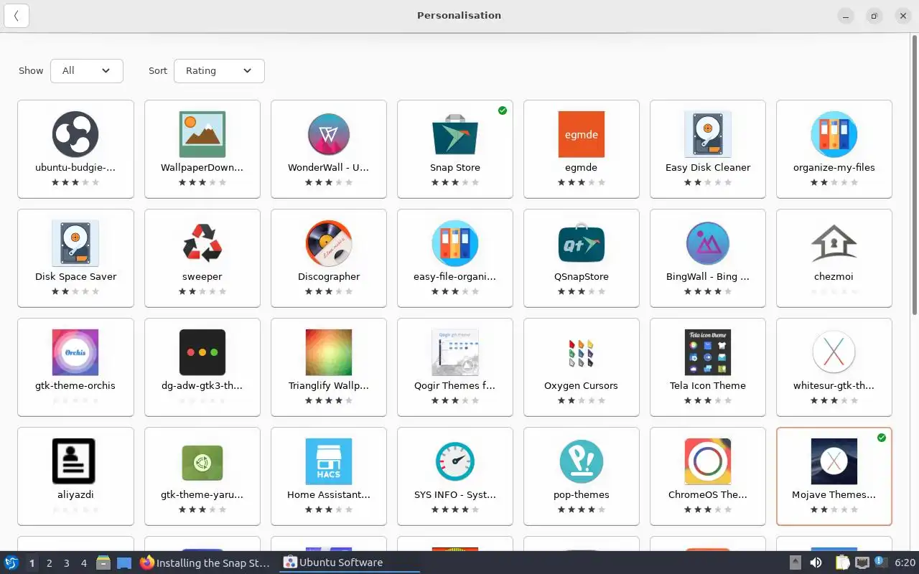Open the Home Assistant HACS icon
Image resolution: width=919 pixels, height=574 pixels.
click(329, 461)
